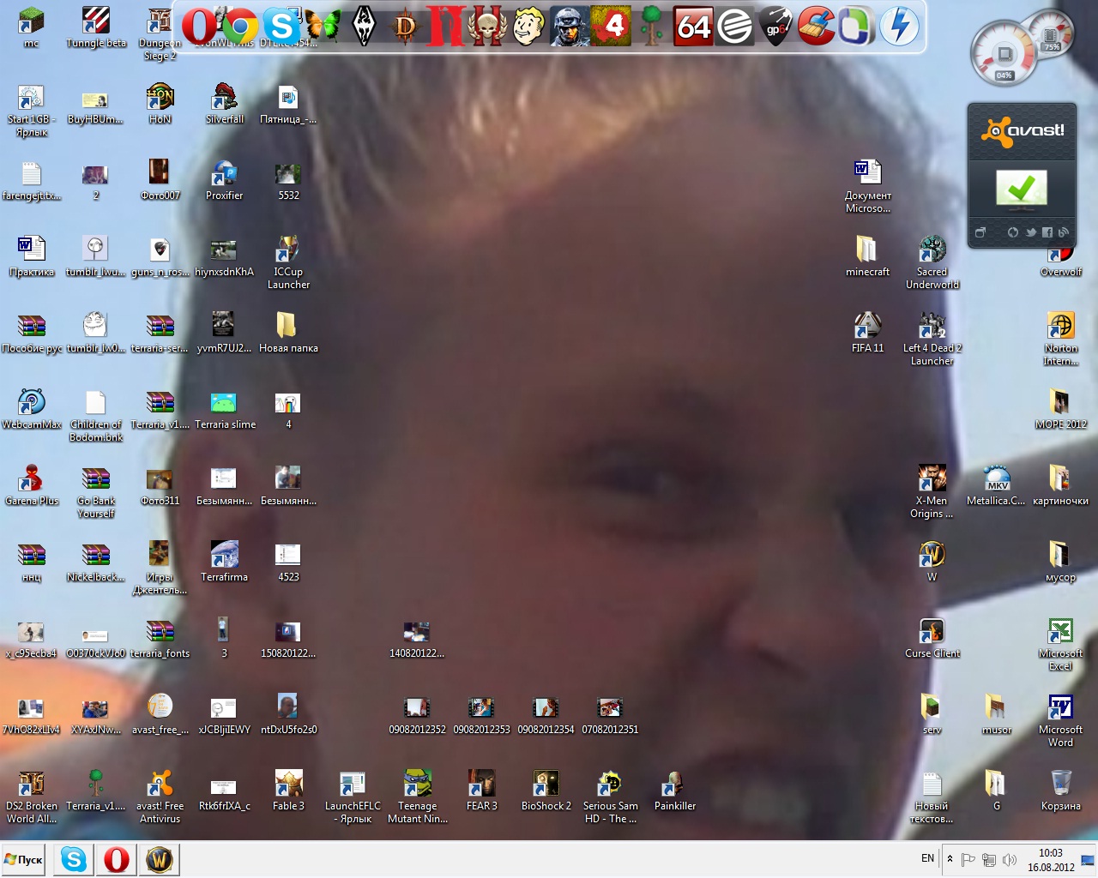
Task: Open the WebcamMax shortcut
Action: 32,410
